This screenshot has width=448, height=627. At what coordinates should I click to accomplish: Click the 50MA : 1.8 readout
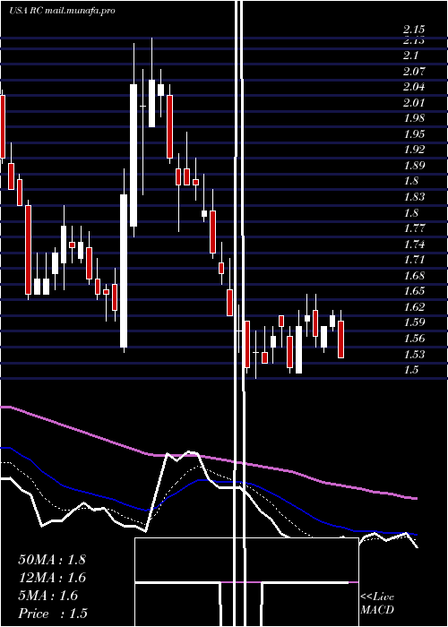(52, 560)
